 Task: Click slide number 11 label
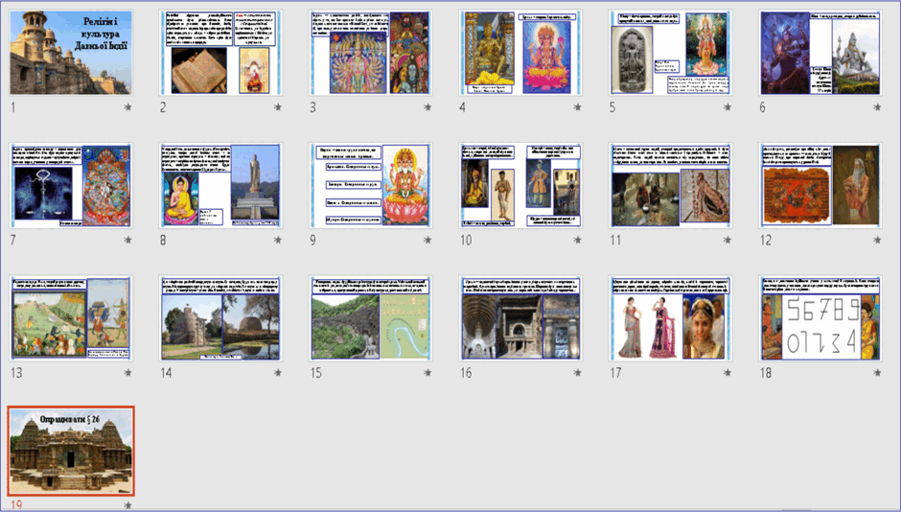click(x=616, y=241)
